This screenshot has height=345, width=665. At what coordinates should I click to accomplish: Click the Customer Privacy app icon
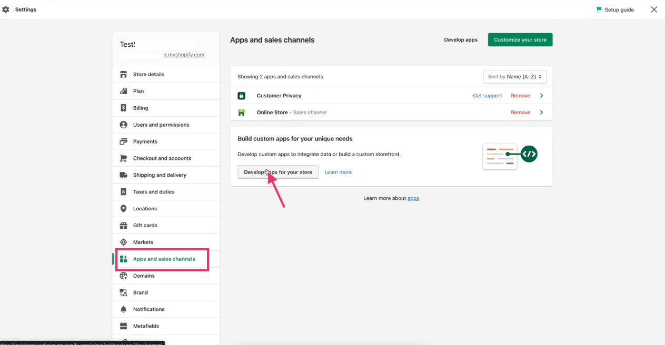241,96
